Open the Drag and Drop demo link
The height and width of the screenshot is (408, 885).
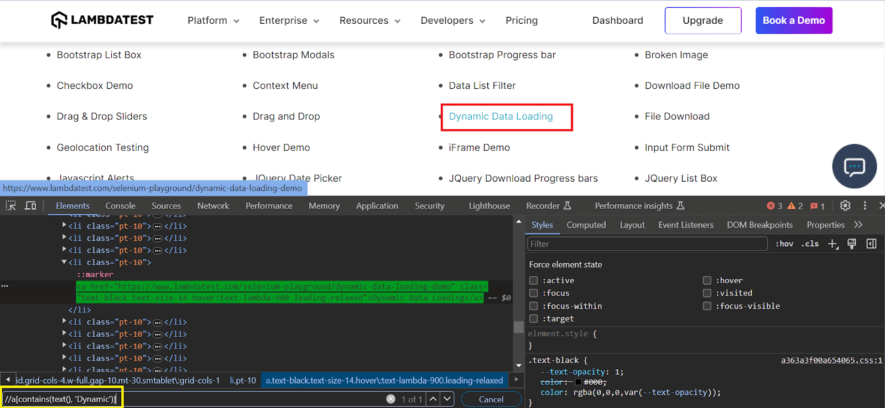tap(287, 116)
